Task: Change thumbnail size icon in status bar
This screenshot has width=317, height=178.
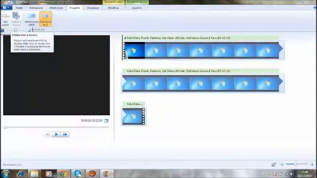Action: pyautogui.click(x=273, y=164)
